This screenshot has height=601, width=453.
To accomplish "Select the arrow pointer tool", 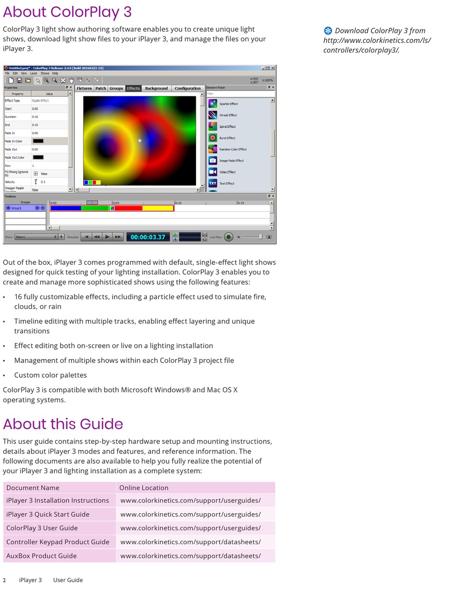I will coord(38,80).
